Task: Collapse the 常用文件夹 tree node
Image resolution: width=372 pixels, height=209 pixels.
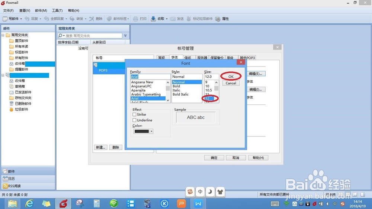Action: pyautogui.click(x=3, y=35)
